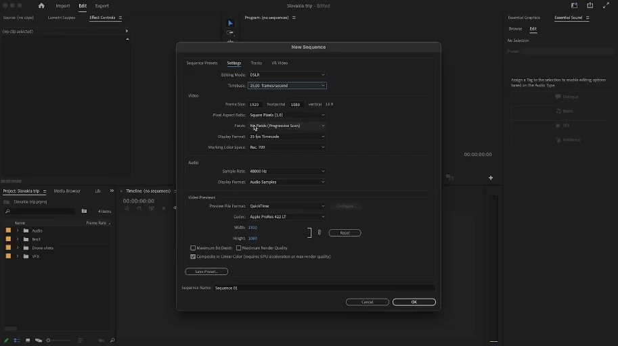This screenshot has height=346, width=618.
Task: Open video Display Format 25 fps Timecode dropdown
Action: click(287, 137)
